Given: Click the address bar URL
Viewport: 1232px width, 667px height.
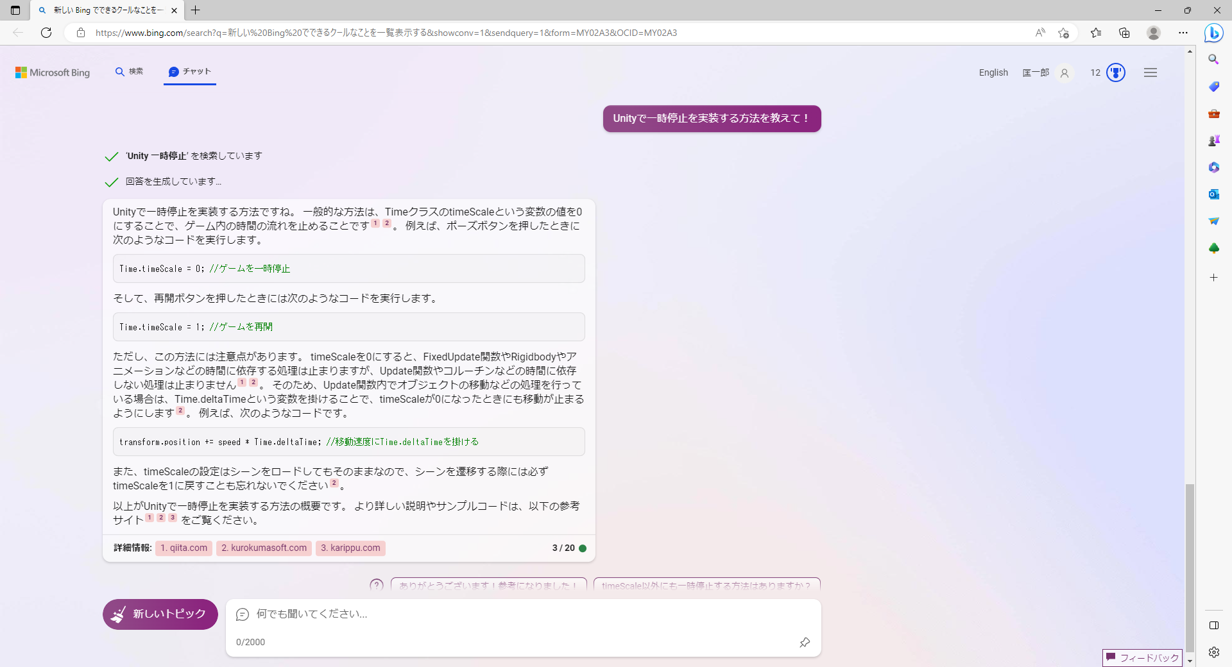Looking at the screenshot, I should pyautogui.click(x=386, y=33).
